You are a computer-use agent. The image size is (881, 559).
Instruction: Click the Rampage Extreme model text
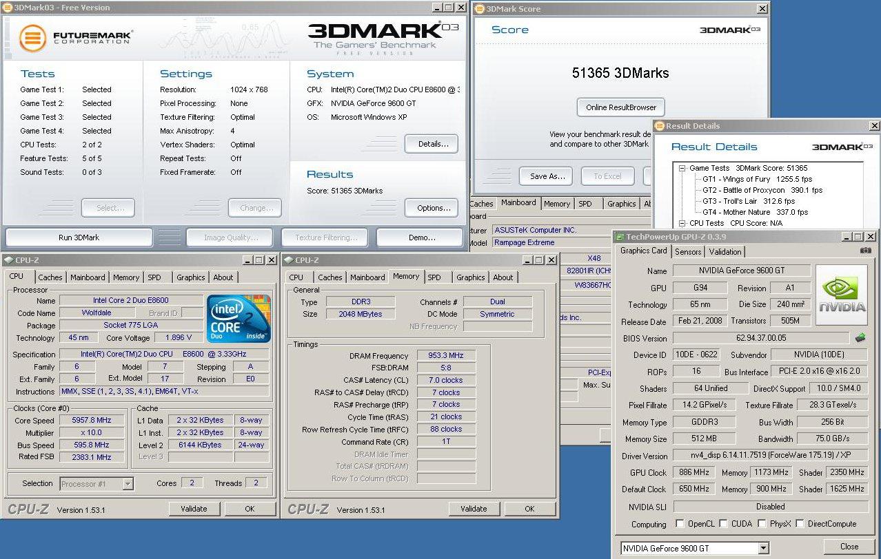[525, 242]
